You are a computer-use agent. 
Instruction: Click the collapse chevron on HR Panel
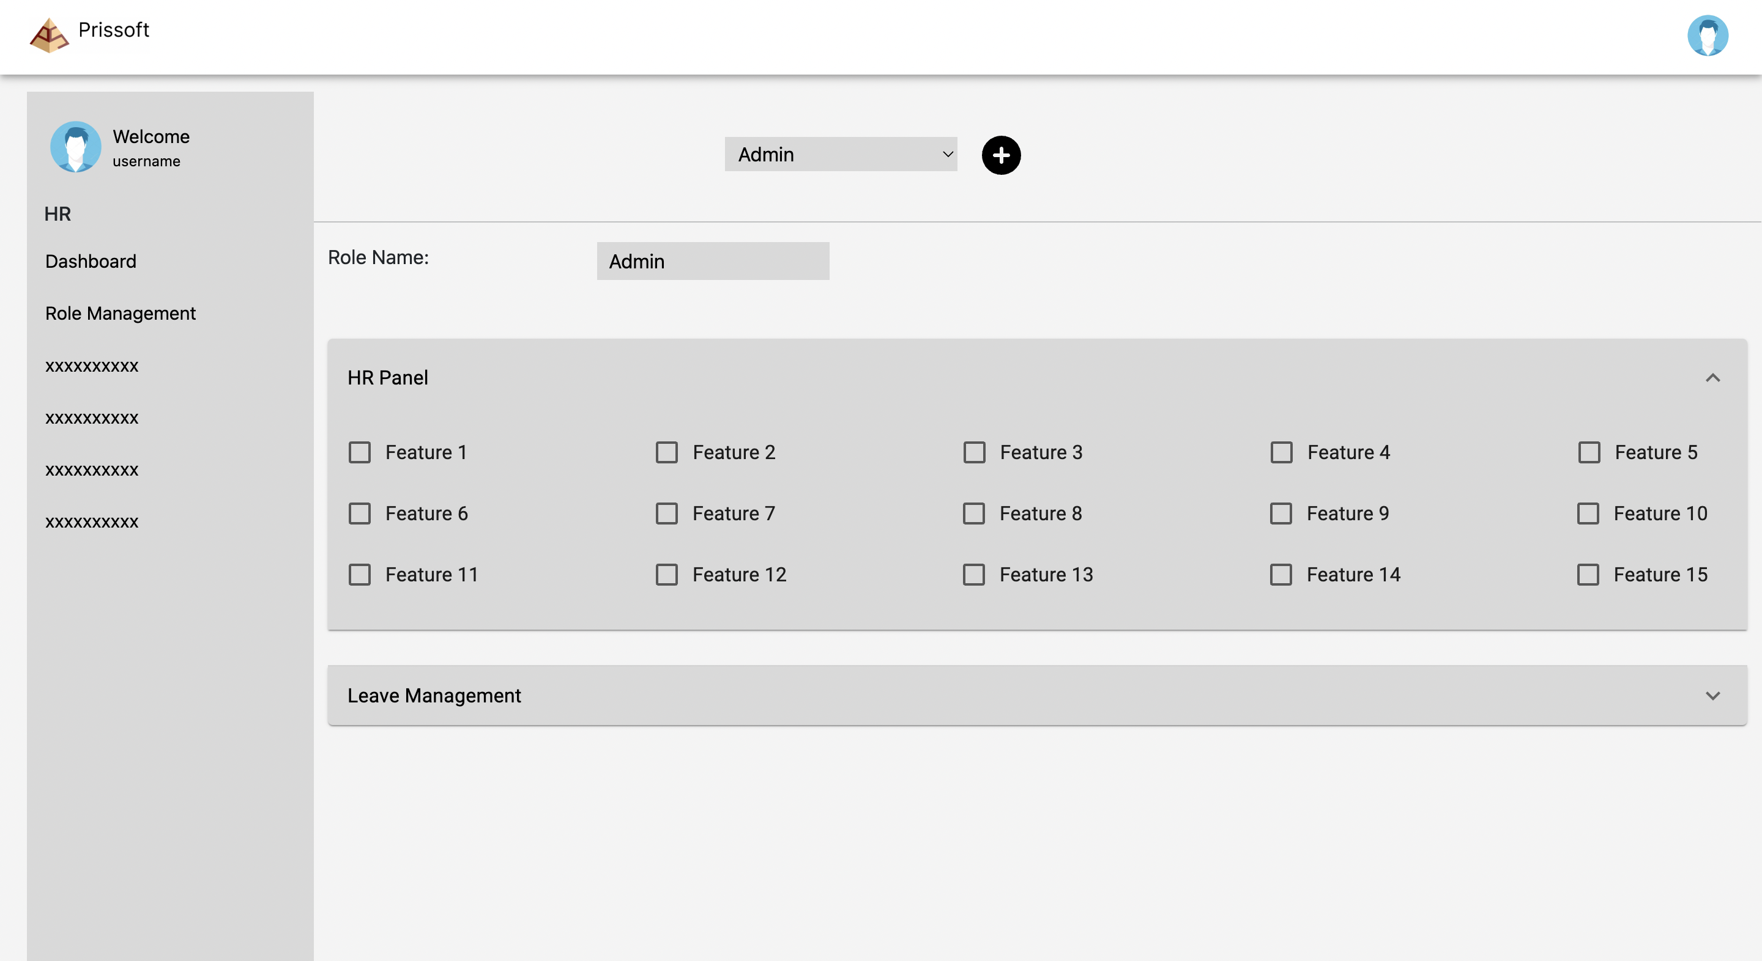coord(1713,378)
